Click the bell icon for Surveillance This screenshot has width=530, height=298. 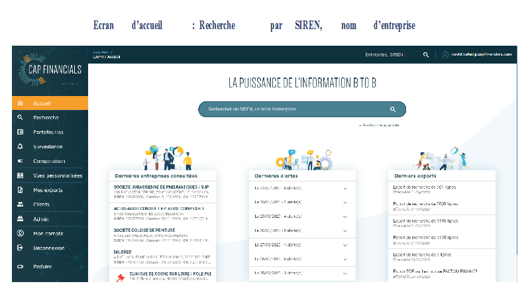click(x=20, y=146)
